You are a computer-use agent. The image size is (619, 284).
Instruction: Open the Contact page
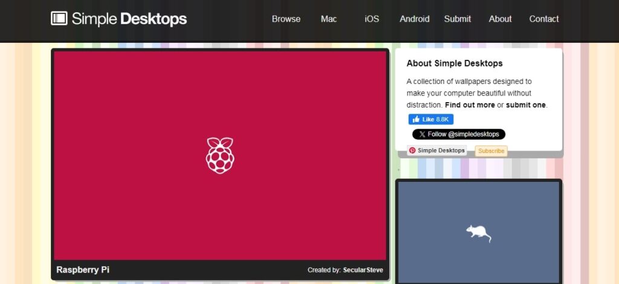click(544, 19)
